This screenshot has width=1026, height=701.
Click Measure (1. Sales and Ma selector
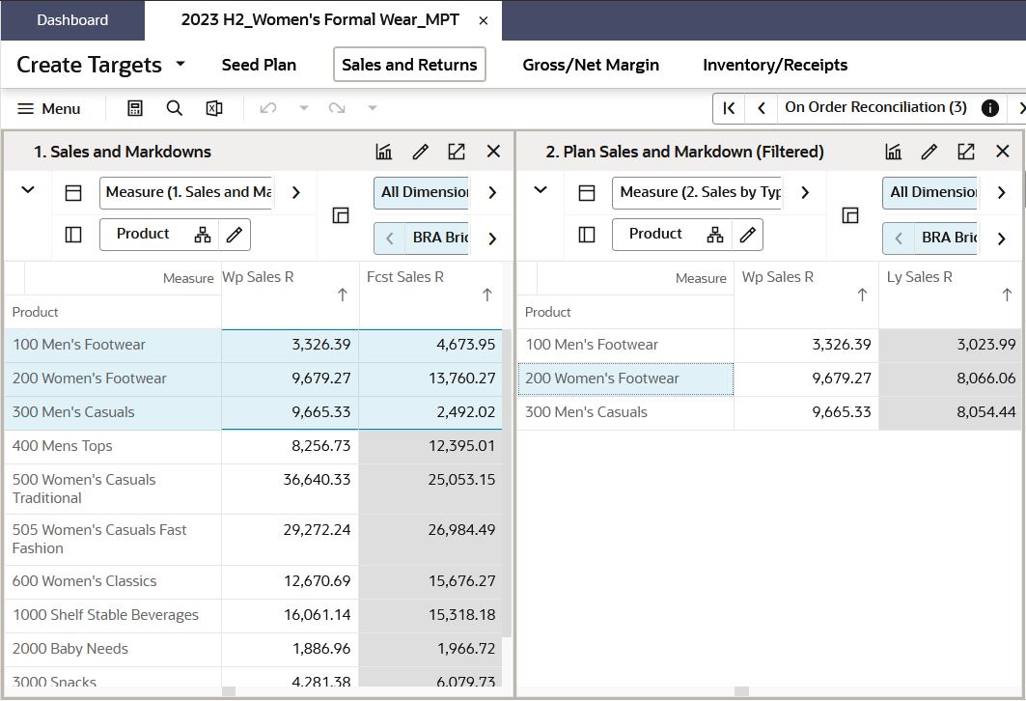point(186,192)
